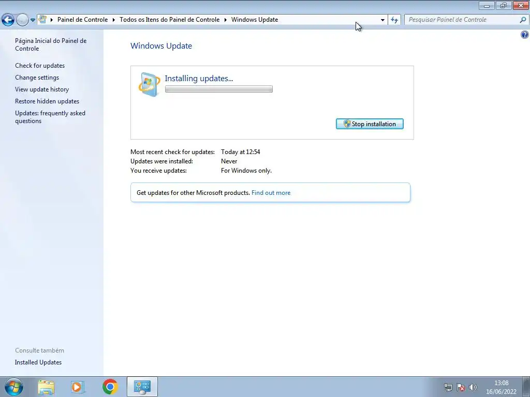Open Installed Updates link

(38, 362)
